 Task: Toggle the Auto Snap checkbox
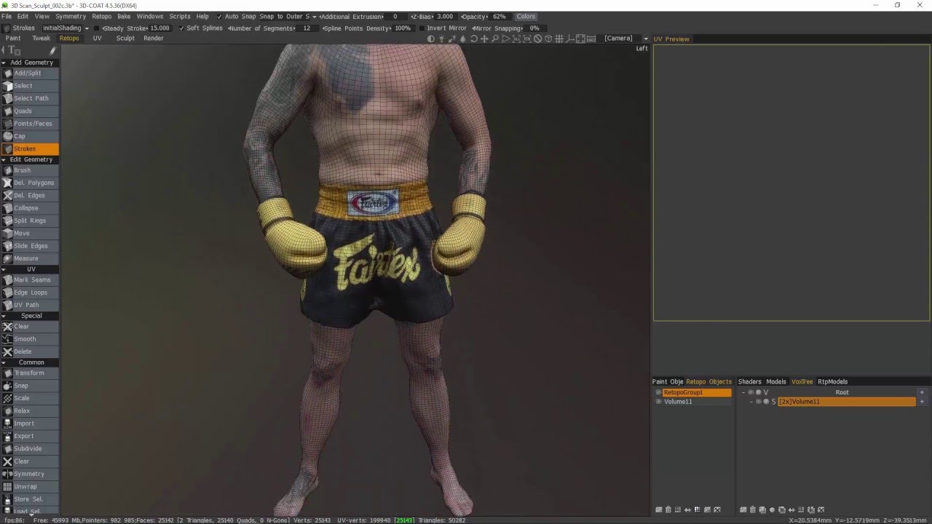[219, 16]
